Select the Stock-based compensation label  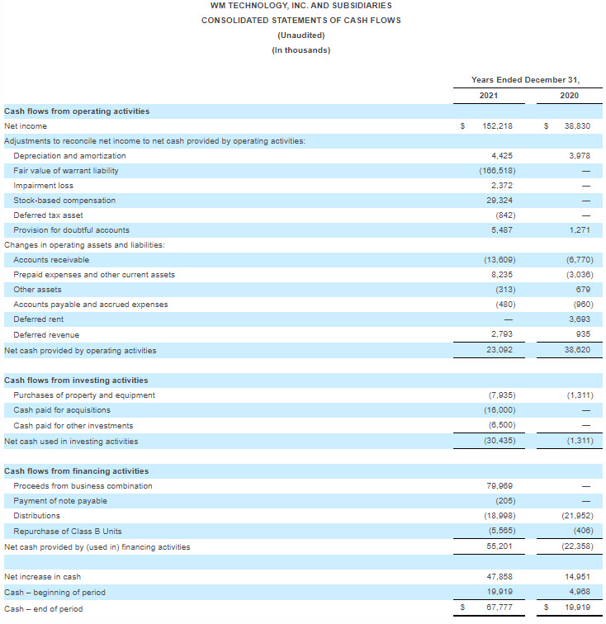[x=64, y=201]
